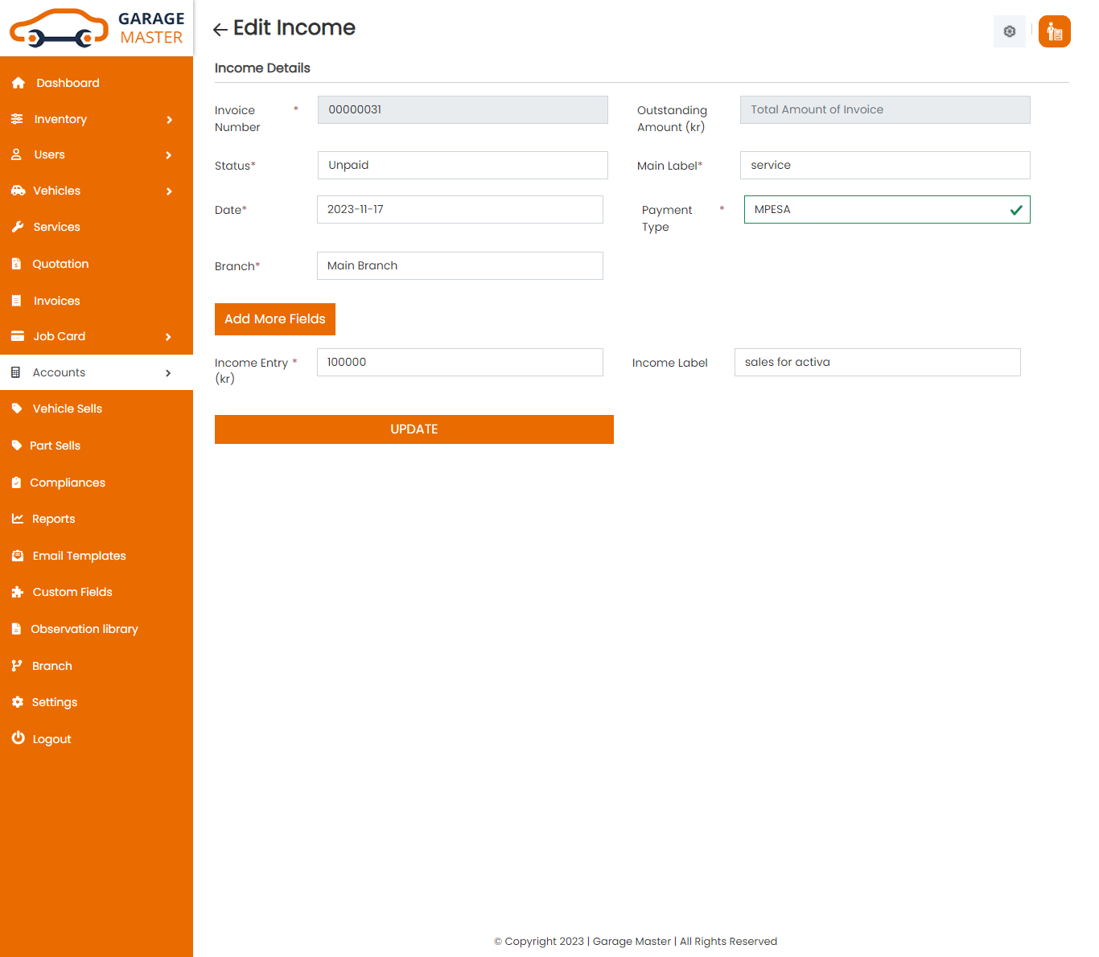Expand the Accounts menu chevron

click(168, 373)
